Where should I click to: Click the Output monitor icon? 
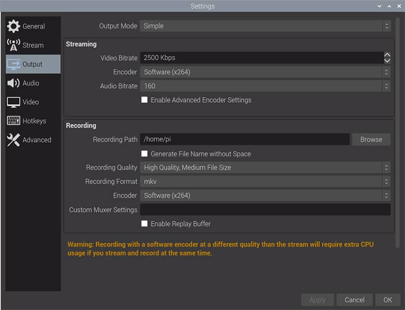click(14, 64)
